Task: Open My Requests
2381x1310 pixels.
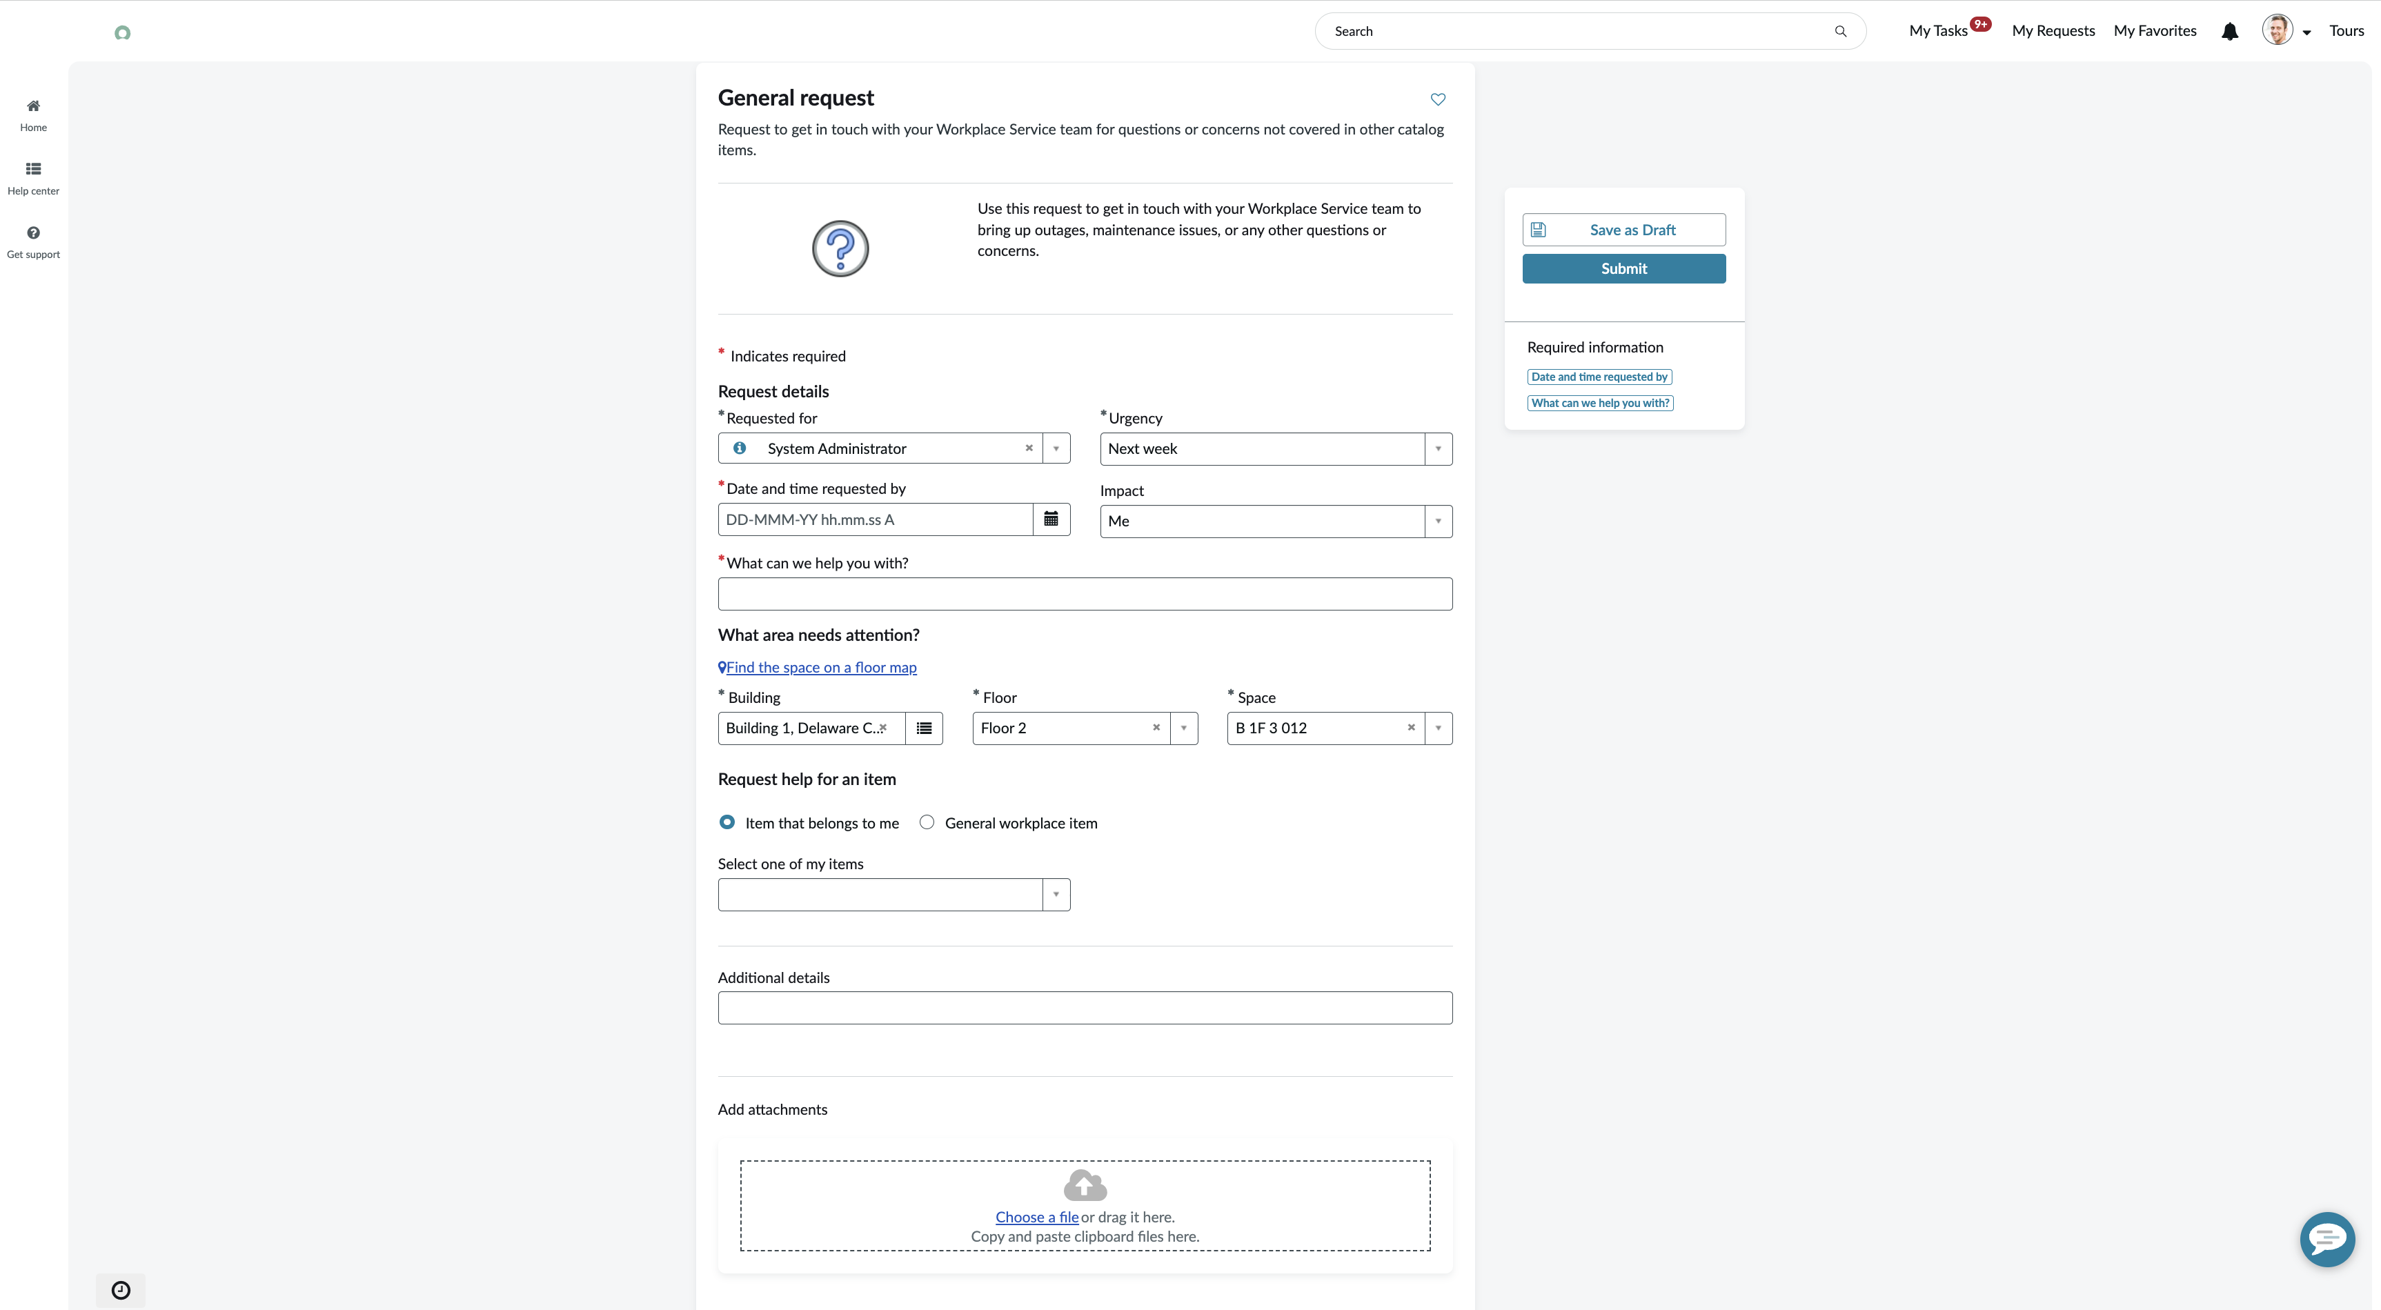Action: (2053, 30)
